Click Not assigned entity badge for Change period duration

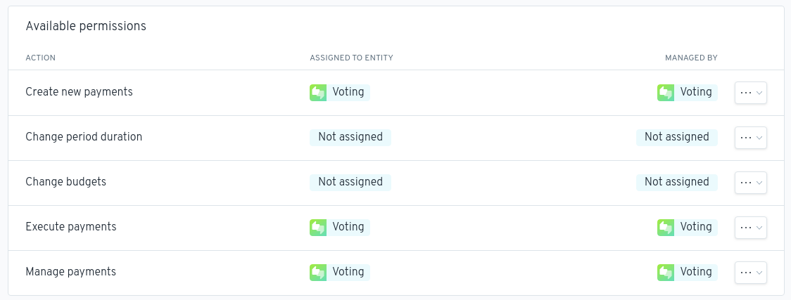pyautogui.click(x=350, y=137)
